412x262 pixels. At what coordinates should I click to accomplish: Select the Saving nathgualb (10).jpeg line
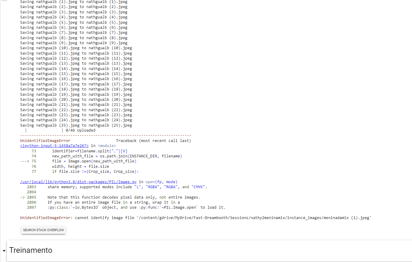(76, 48)
